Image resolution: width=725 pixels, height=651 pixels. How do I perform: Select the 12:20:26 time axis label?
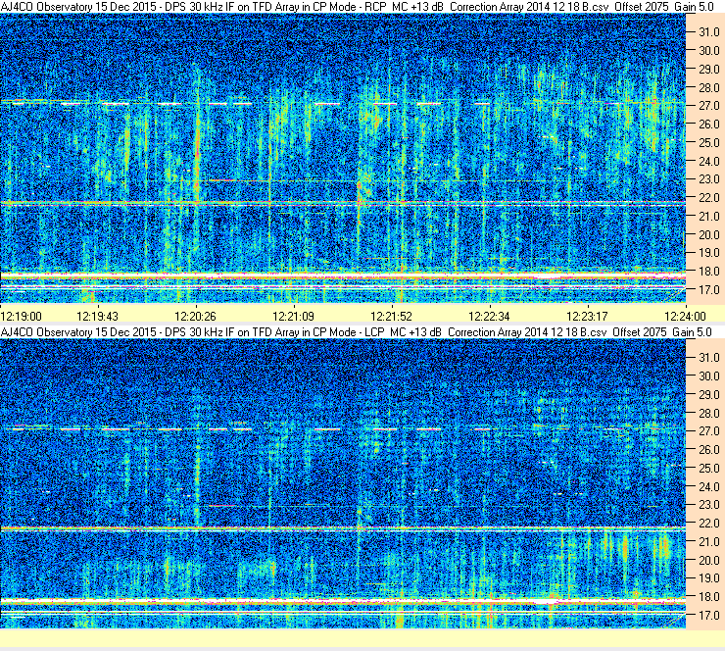[195, 317]
